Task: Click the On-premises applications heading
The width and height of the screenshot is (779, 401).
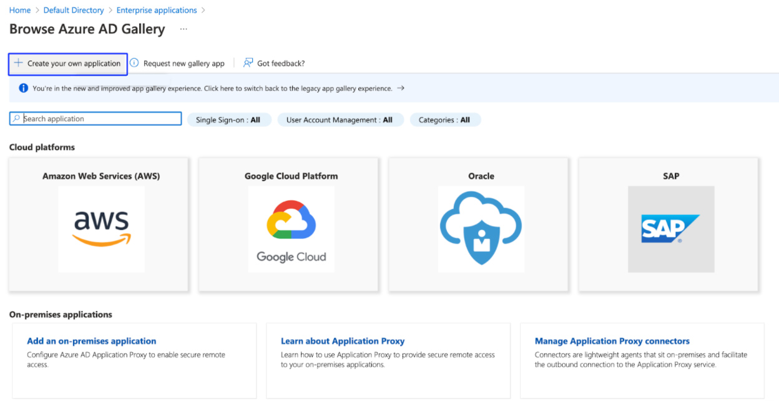Action: [x=61, y=315]
